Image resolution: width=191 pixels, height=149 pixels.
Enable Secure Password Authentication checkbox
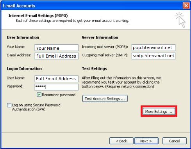pos(9,105)
